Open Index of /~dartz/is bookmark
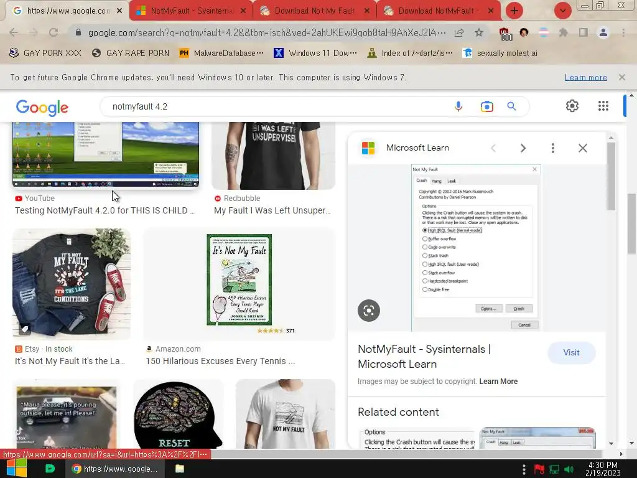The height and width of the screenshot is (478, 637). 409,54
